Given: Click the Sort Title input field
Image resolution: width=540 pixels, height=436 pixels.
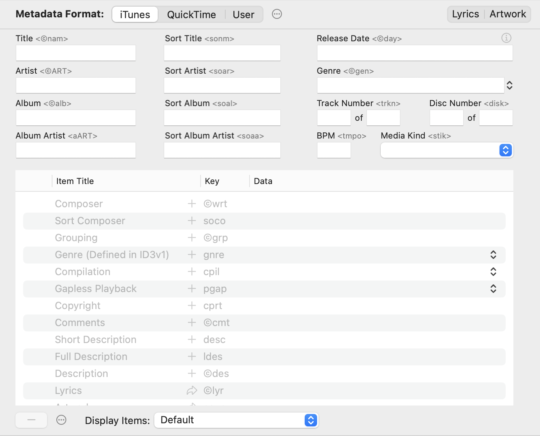Looking at the screenshot, I should pos(222,53).
